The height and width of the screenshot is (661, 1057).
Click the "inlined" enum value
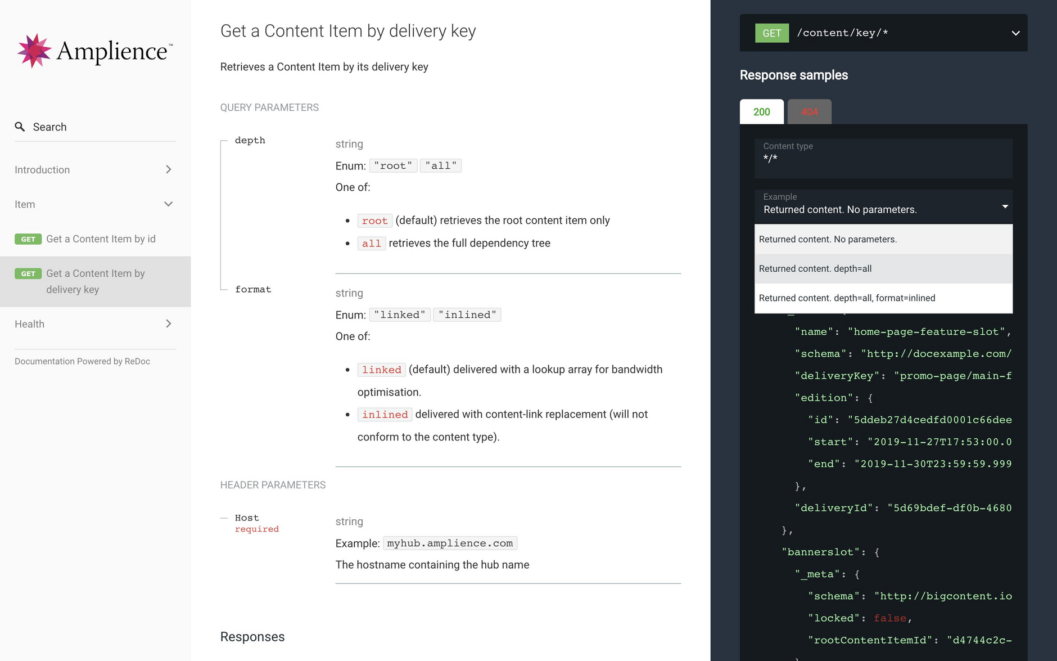click(x=467, y=315)
